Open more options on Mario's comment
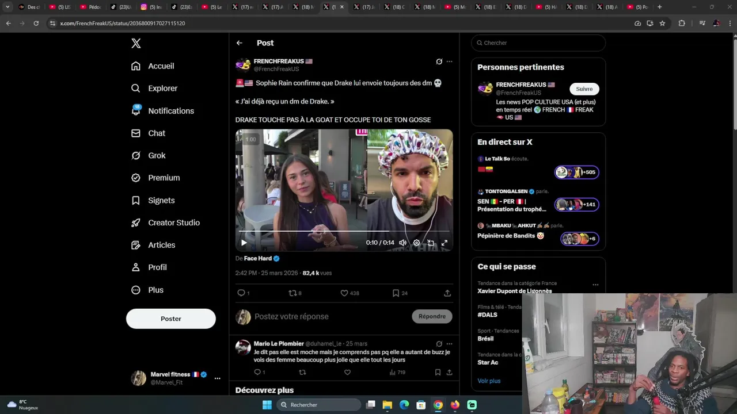Image resolution: width=737 pixels, height=414 pixels. click(x=450, y=344)
